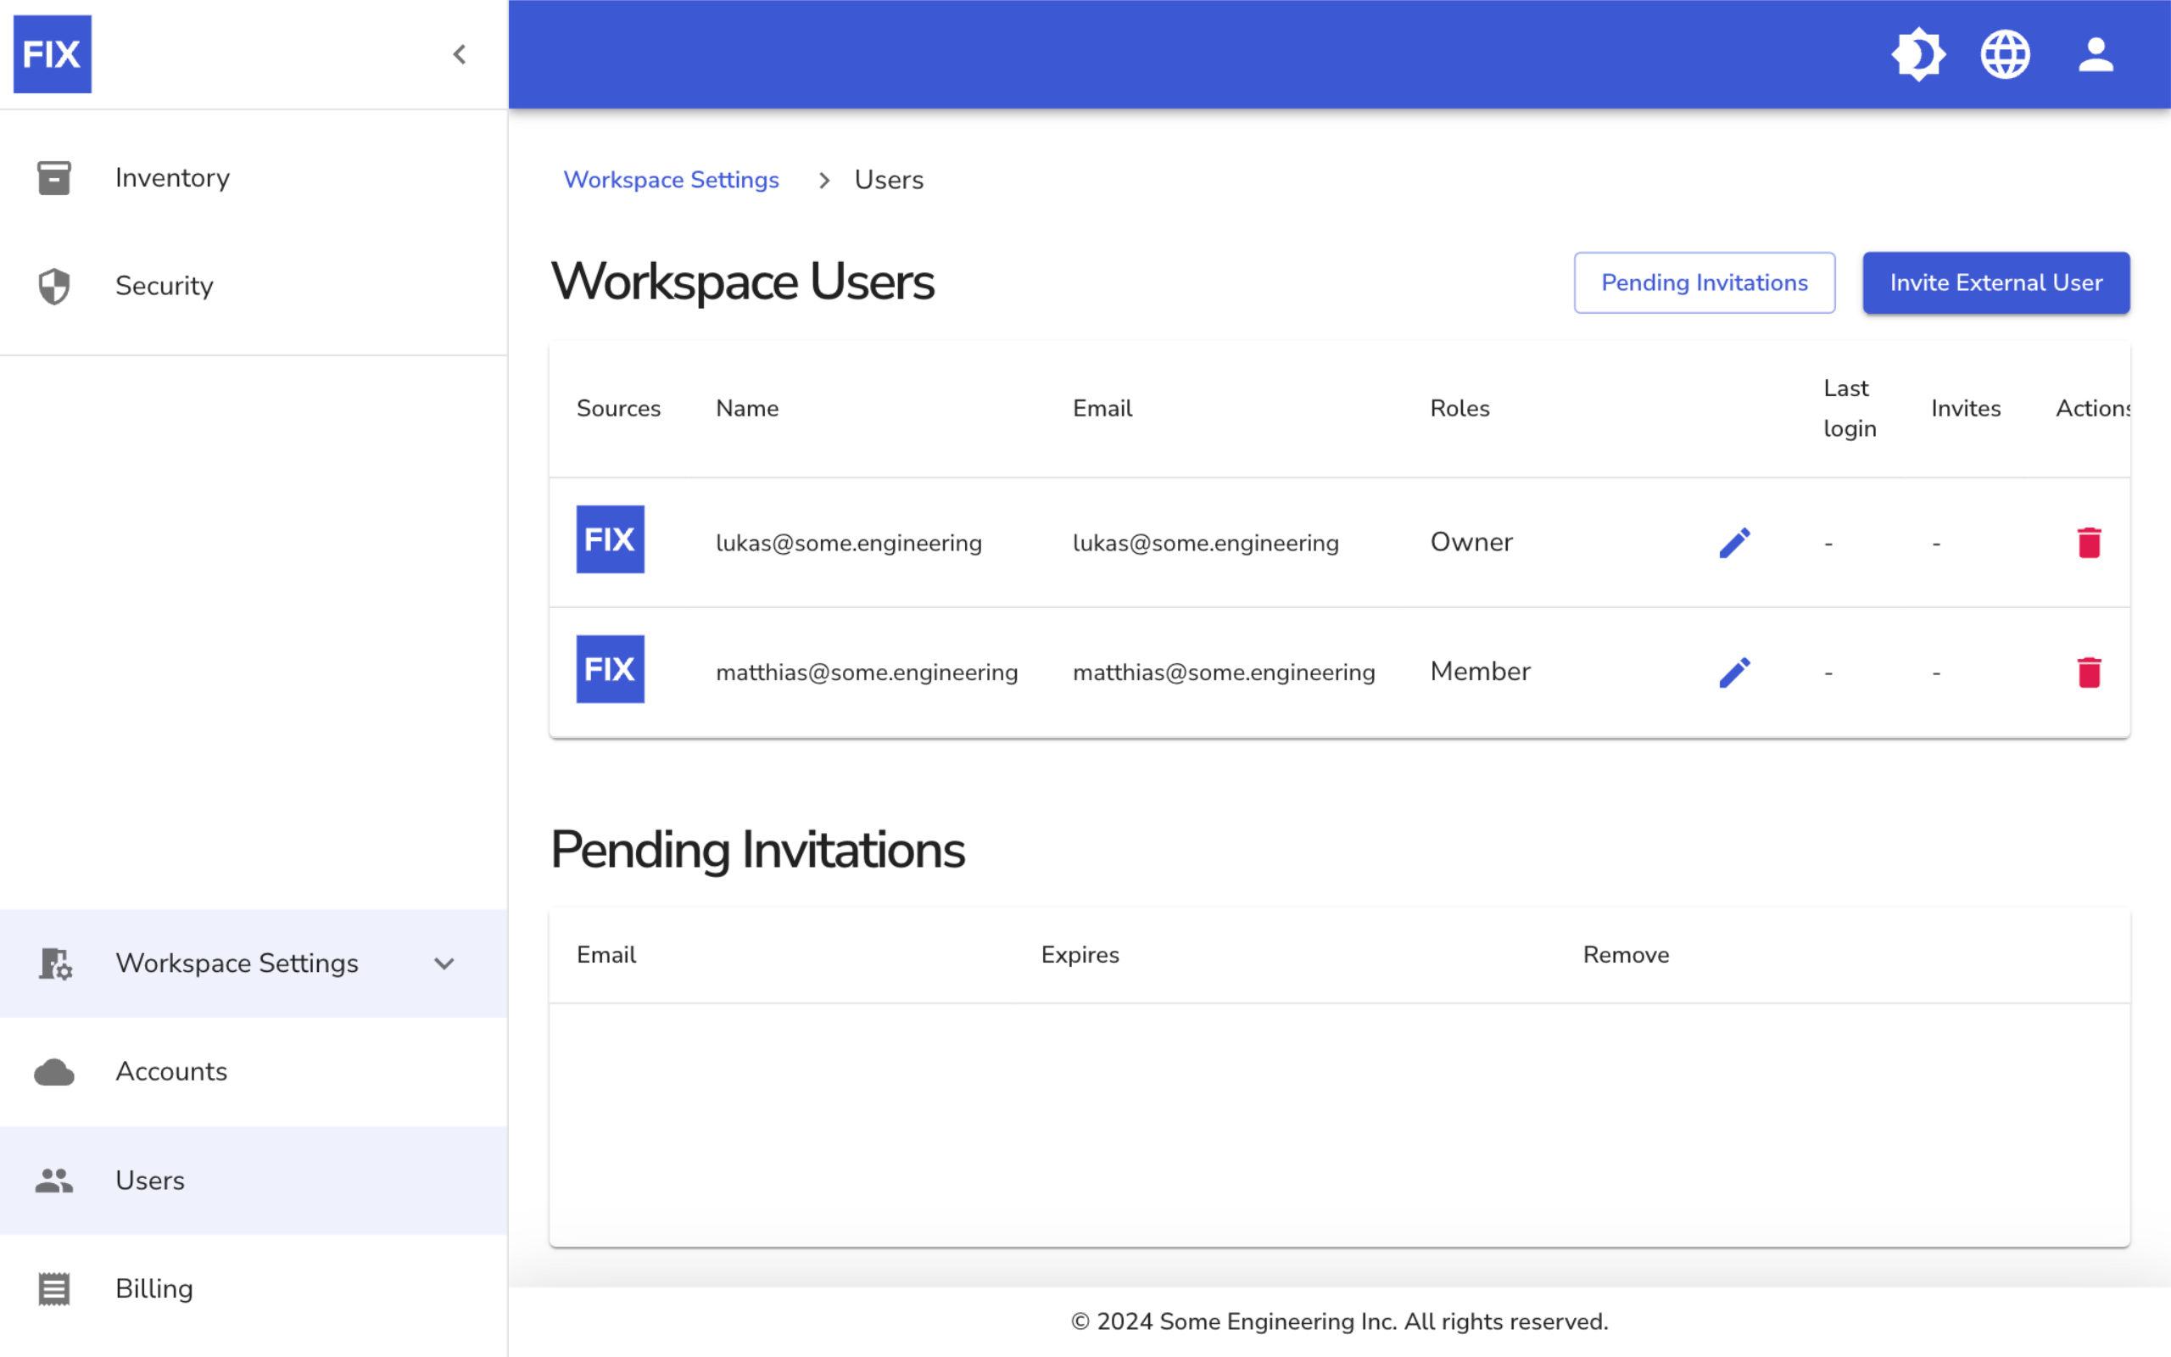Click the FIX source logo in matthias row
Screen dimensions: 2171x1357
pyautogui.click(x=610, y=668)
